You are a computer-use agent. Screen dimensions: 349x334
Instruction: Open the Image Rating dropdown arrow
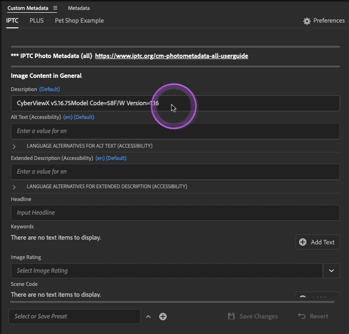click(x=331, y=271)
